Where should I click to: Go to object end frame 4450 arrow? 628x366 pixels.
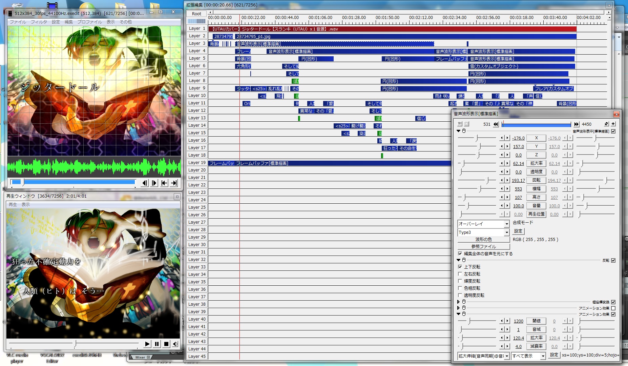pos(577,124)
